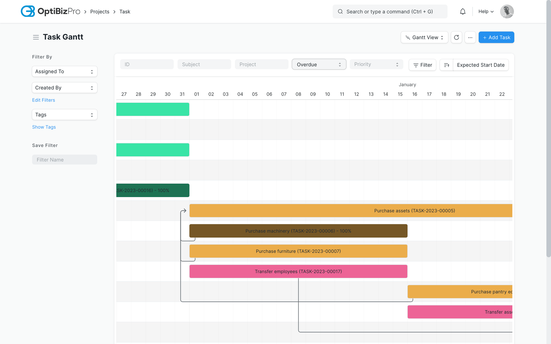Open the more options ellipsis menu
551x344 pixels.
470,37
